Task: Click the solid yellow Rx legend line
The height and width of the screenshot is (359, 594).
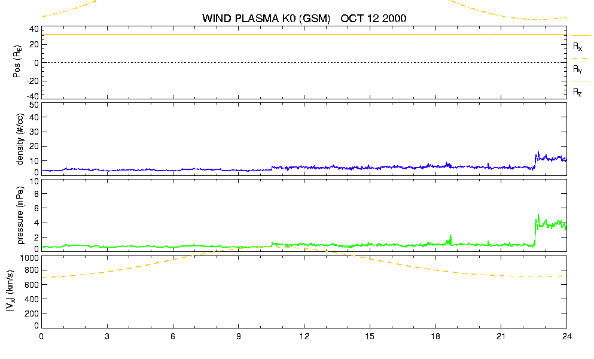Action: (x=581, y=35)
